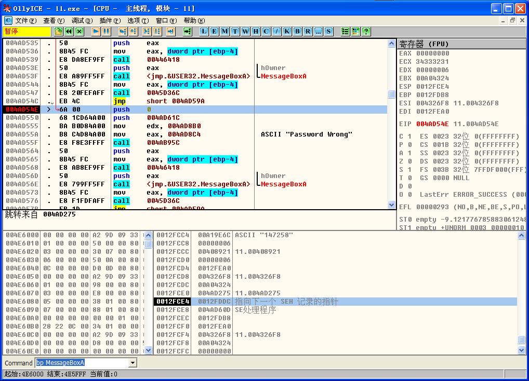Click the Appearance colors grid icon
This screenshot has height=381, width=529.
click(x=355, y=32)
